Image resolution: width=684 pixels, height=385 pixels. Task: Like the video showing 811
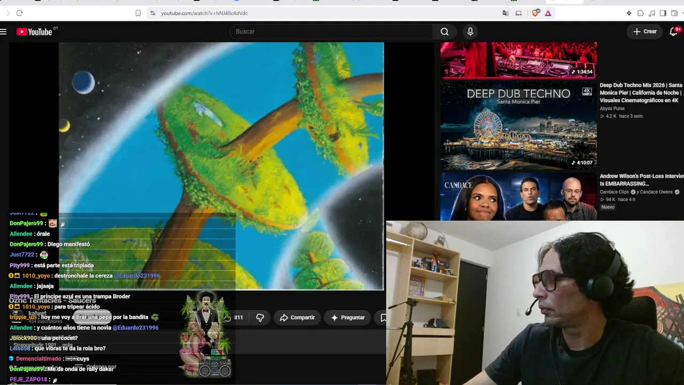click(234, 318)
